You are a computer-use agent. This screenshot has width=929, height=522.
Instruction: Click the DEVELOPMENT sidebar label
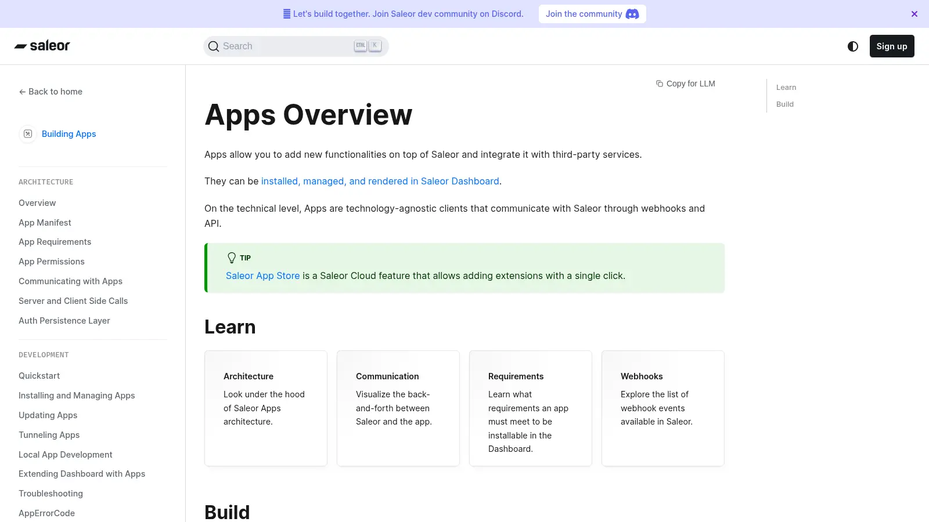coord(44,355)
